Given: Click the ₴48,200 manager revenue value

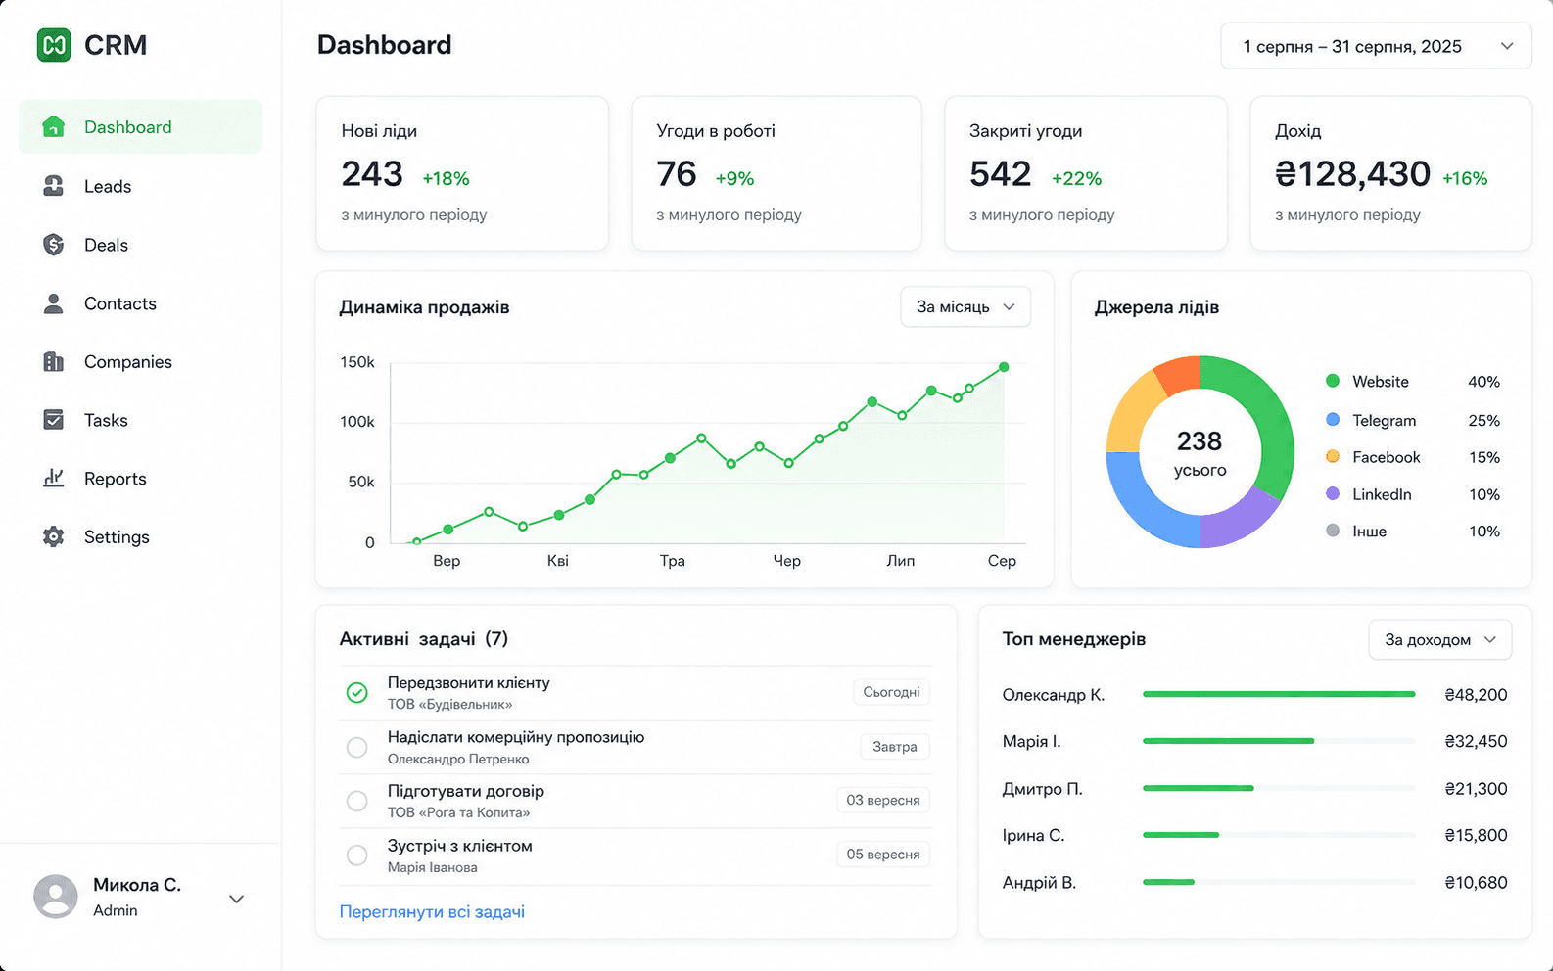Looking at the screenshot, I should coord(1477,695).
